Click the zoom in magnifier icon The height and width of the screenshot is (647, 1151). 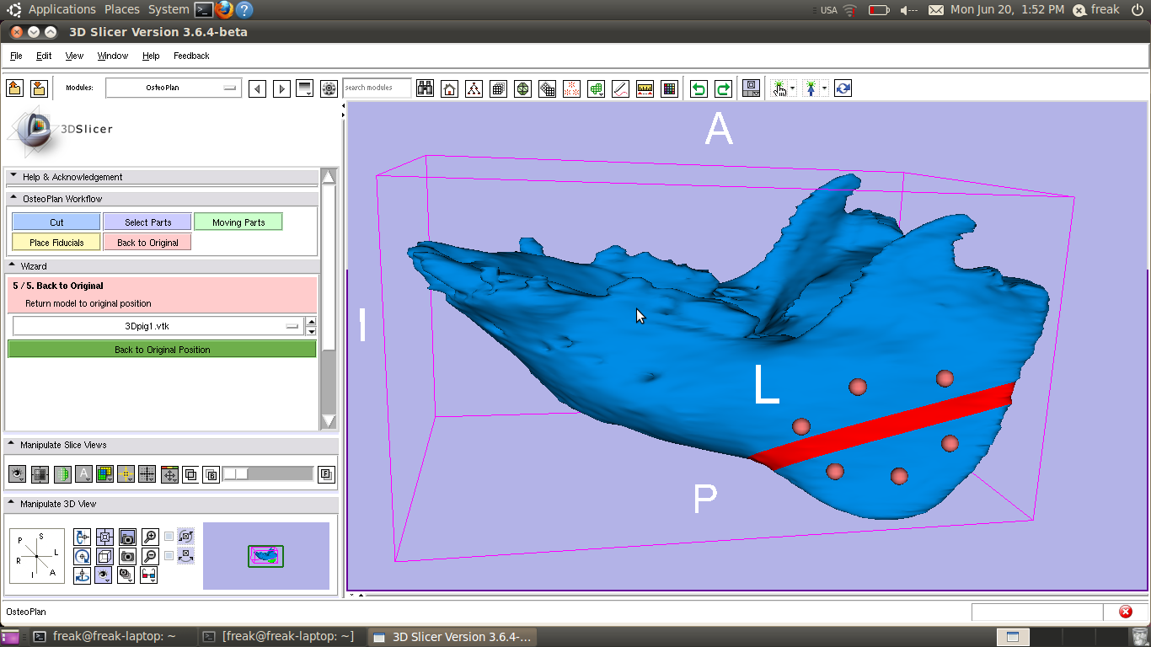pos(150,537)
